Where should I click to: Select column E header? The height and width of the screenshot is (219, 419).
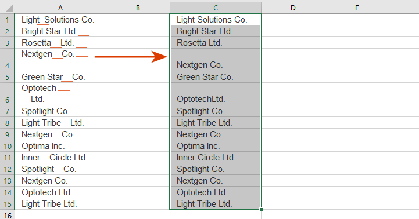[x=357, y=8]
